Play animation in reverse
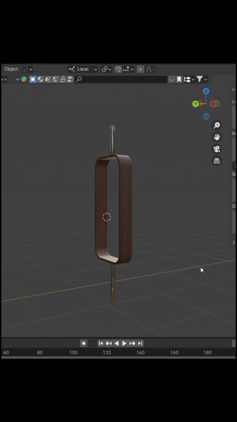Viewport: 237px width, 422px height. [x=116, y=343]
